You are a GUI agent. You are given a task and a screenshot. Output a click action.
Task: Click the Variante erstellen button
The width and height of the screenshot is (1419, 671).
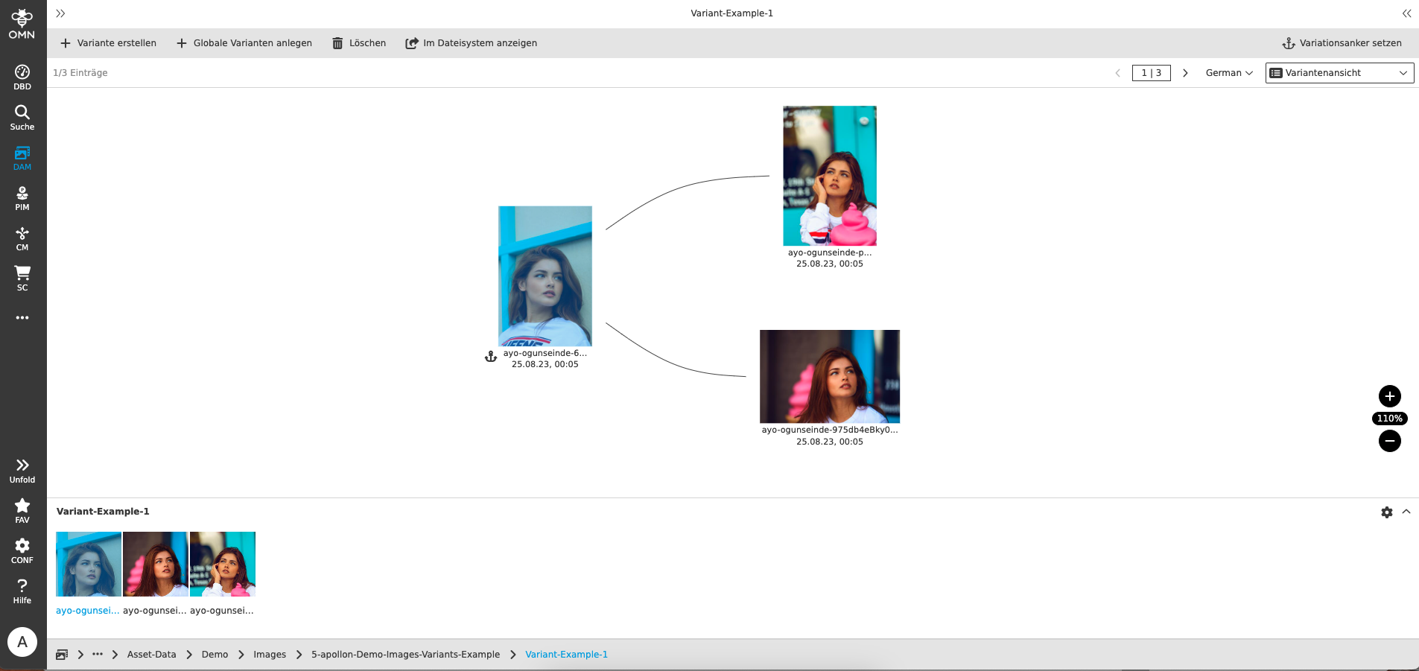pyautogui.click(x=108, y=42)
